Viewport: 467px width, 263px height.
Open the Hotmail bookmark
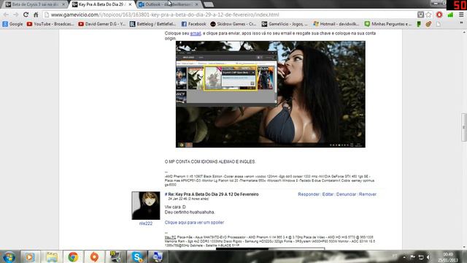(x=336, y=24)
